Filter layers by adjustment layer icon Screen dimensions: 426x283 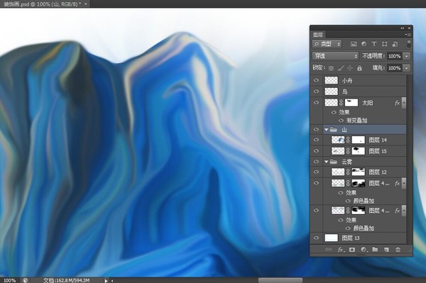[364, 44]
